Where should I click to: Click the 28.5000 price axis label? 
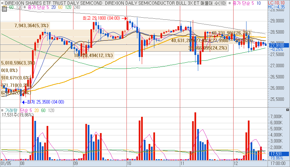click(277, 32)
